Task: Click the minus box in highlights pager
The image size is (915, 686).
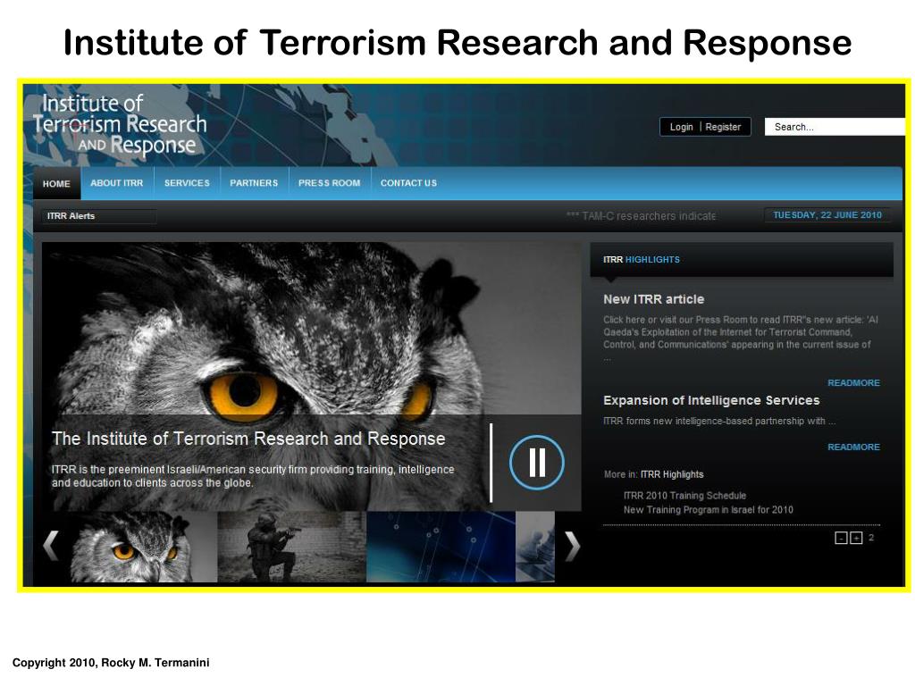Action: [x=841, y=538]
